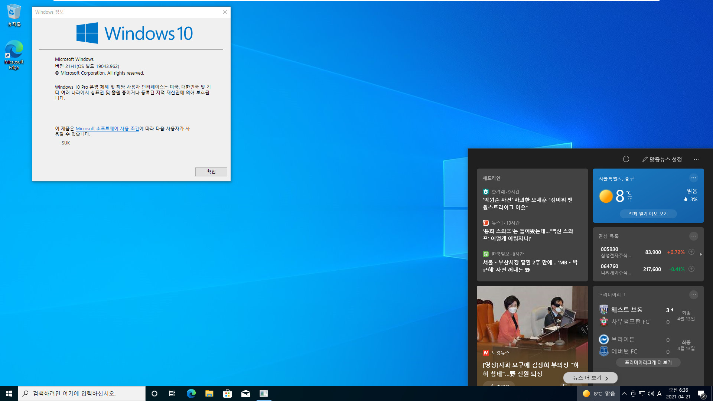Viewport: 713px width, 401px height.
Task: Open the 뉴스1 headline about 통화 스와프
Action: coord(528,235)
